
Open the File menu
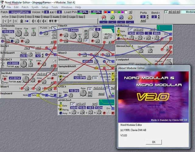point(9,7)
